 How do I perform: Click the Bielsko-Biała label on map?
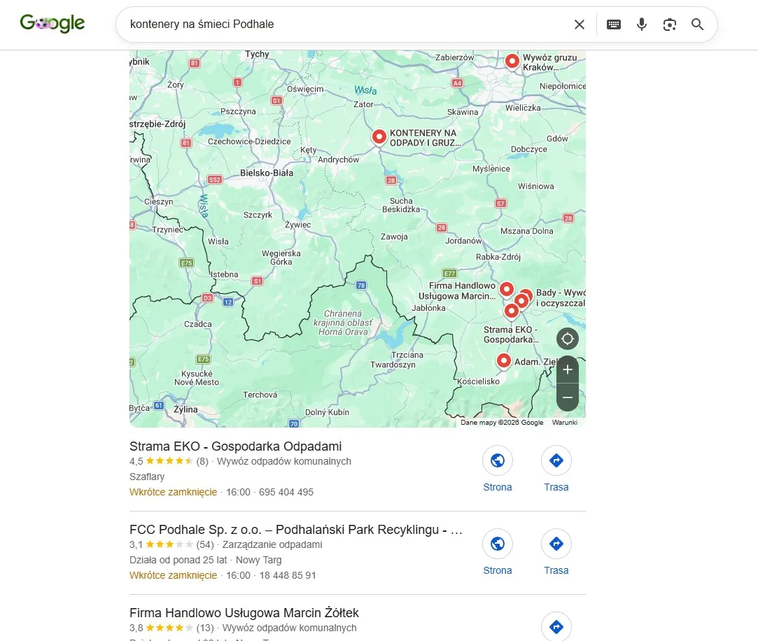point(267,173)
